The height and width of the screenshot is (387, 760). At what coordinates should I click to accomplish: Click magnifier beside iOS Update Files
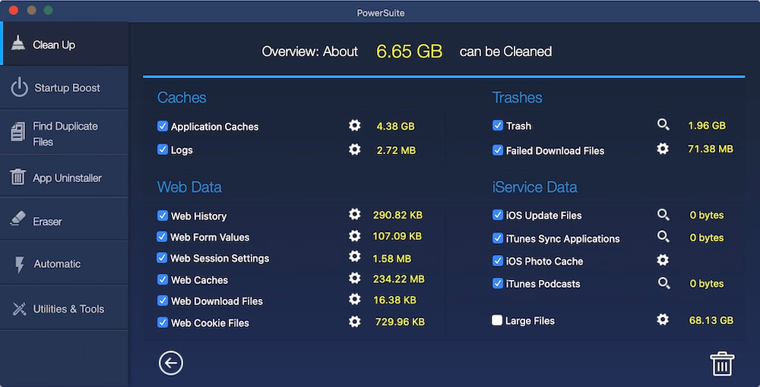(663, 215)
